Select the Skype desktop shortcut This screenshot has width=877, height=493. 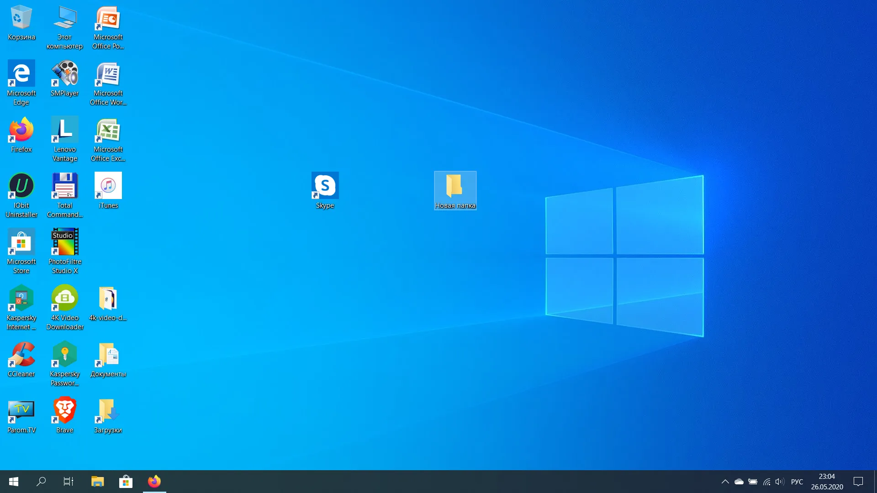tap(325, 191)
